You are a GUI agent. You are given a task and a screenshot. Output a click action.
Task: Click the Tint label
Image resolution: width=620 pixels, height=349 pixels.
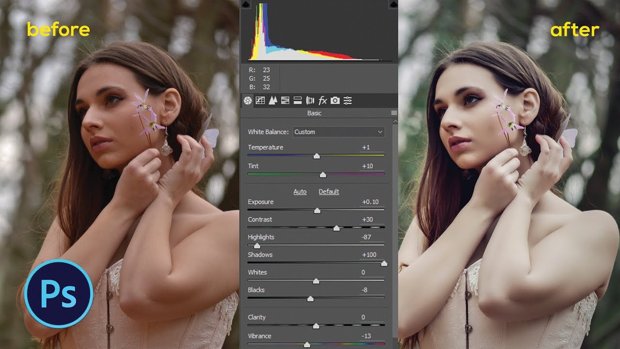point(253,166)
